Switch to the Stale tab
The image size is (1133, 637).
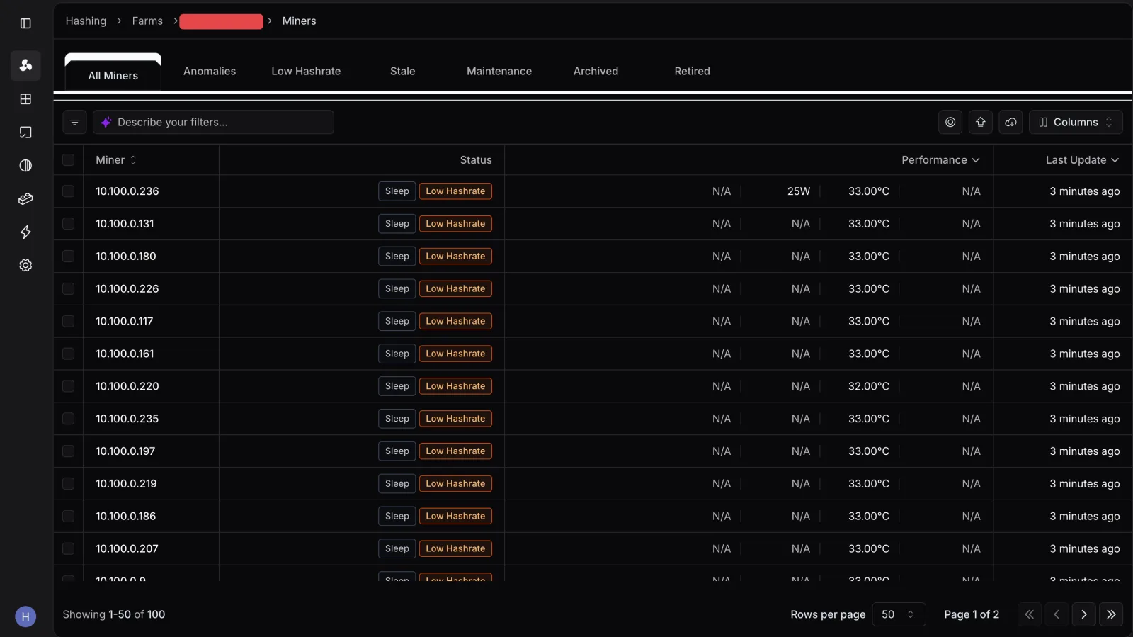(402, 71)
